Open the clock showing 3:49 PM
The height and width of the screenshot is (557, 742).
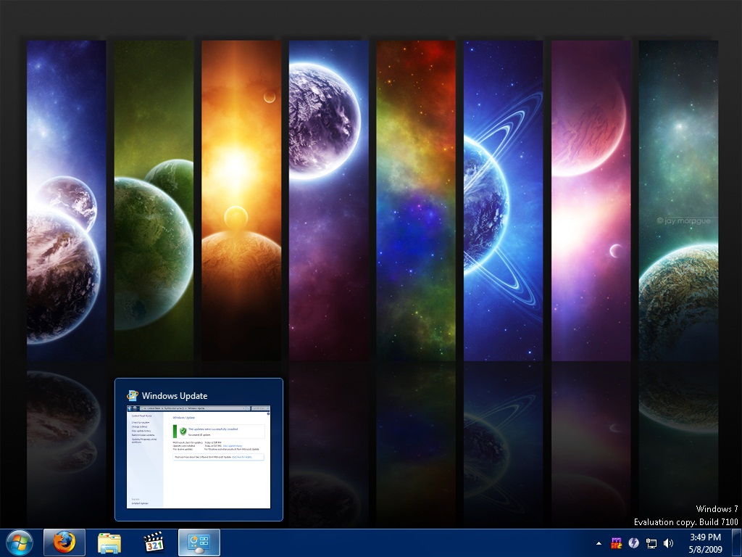pos(706,543)
